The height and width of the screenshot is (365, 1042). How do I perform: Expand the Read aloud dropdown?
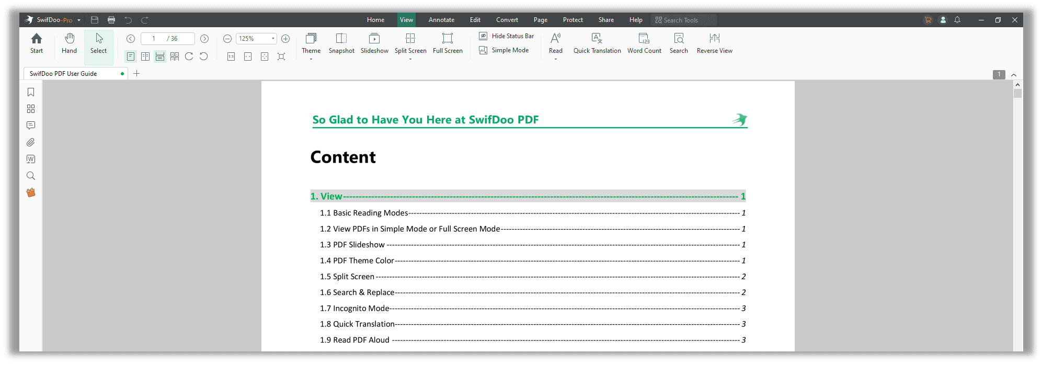[x=556, y=59]
